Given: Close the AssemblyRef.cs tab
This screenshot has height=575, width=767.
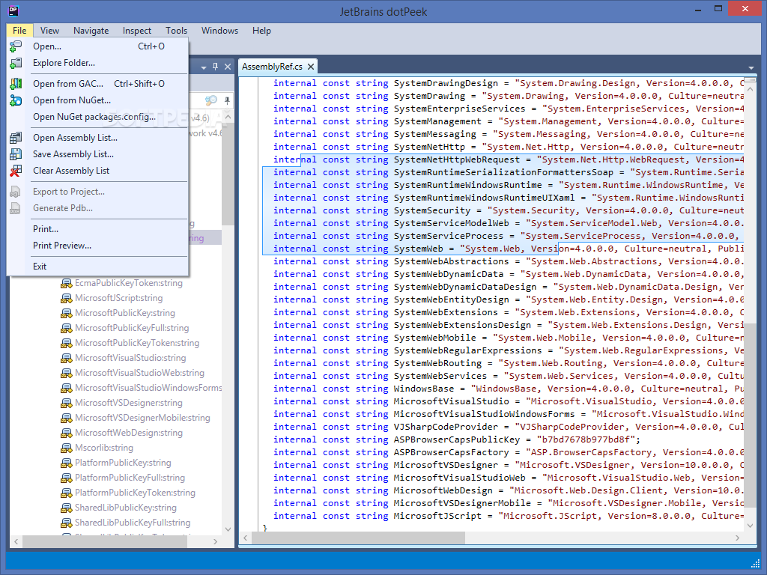Looking at the screenshot, I should (311, 67).
